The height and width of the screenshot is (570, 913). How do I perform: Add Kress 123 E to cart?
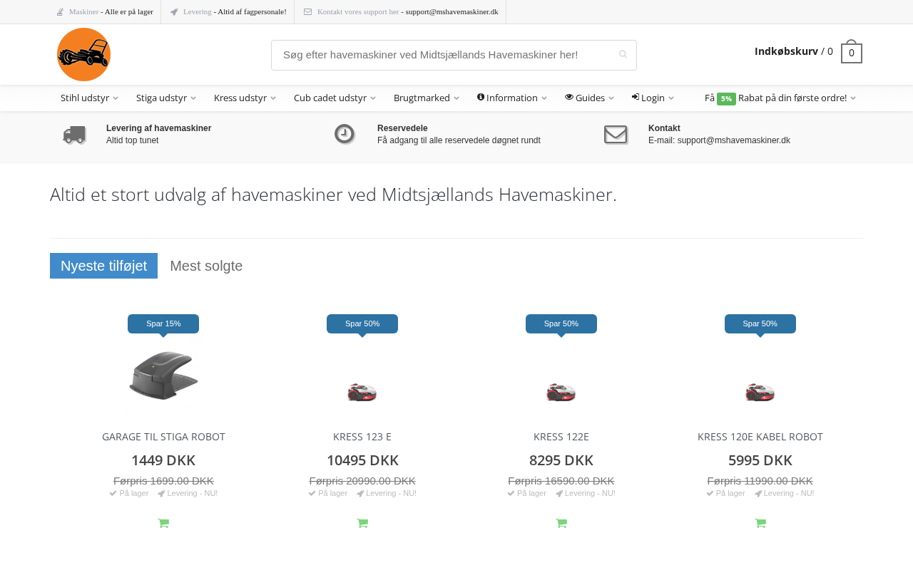(x=362, y=524)
